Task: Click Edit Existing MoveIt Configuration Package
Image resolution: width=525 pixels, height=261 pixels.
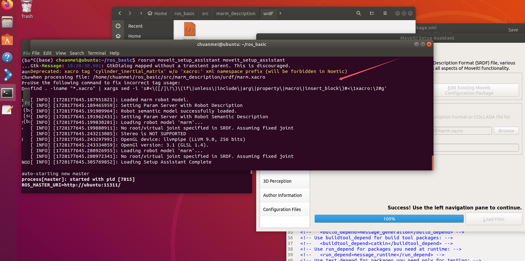Action: (476, 90)
